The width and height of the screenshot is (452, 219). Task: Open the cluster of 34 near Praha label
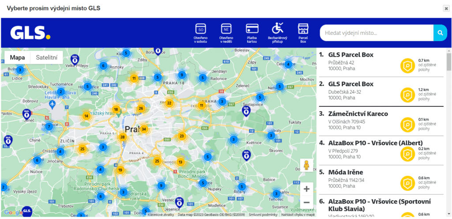[x=144, y=129]
